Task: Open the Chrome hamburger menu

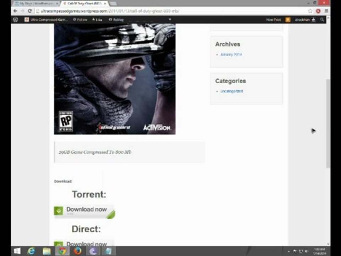Action: [x=326, y=11]
